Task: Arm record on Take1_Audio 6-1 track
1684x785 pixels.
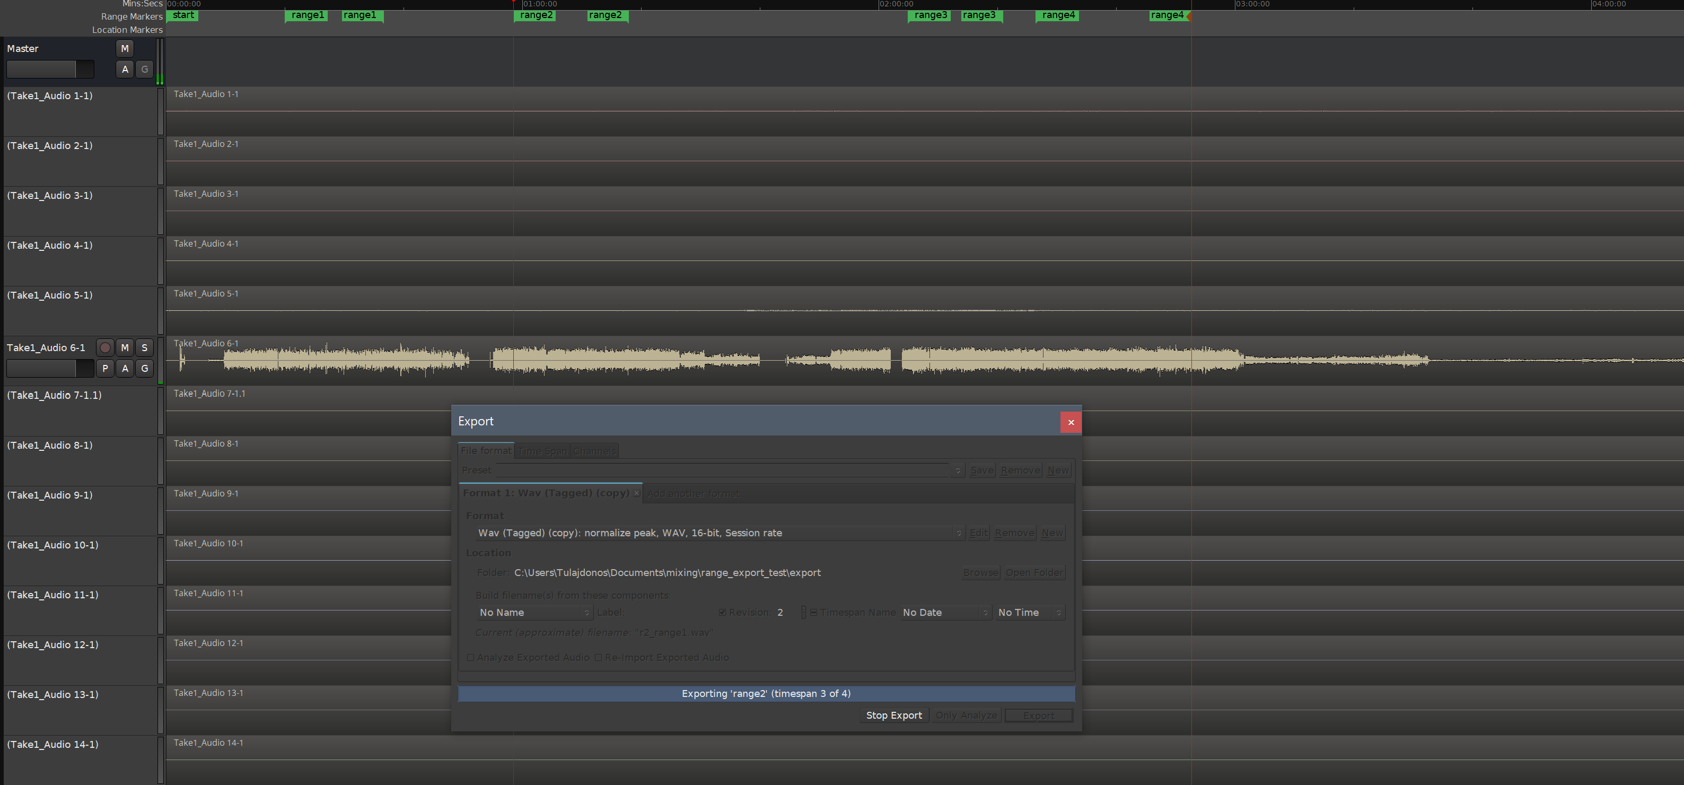Action: (x=104, y=347)
